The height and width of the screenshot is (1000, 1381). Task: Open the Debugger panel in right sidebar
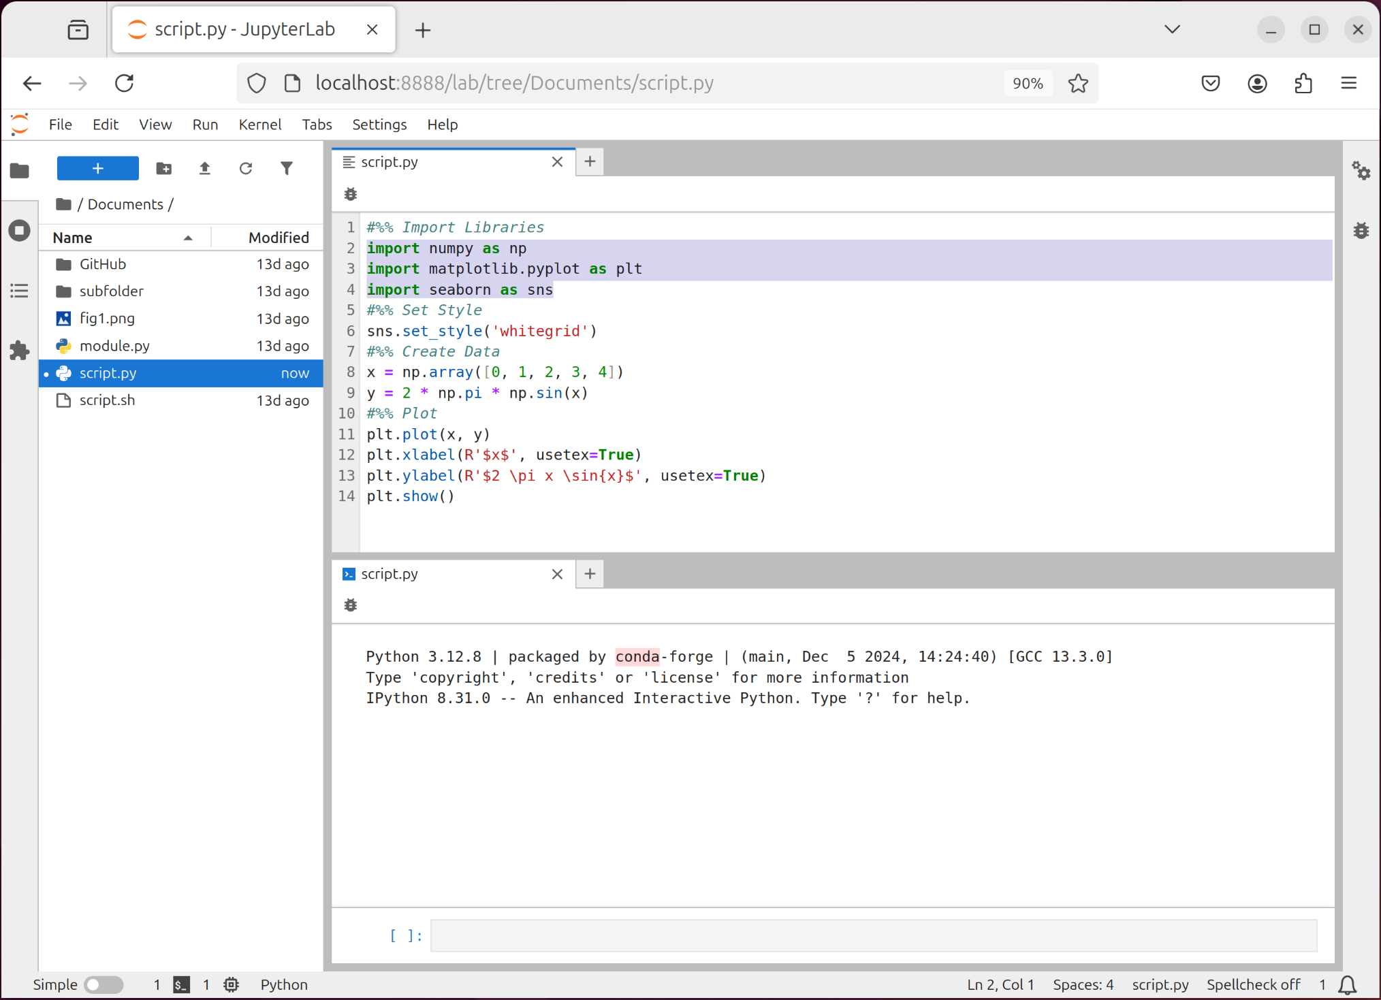(x=1361, y=230)
